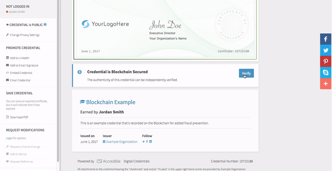Click the Bitcoin blockchain icon
This screenshot has height=171, width=332.
coord(80,72)
